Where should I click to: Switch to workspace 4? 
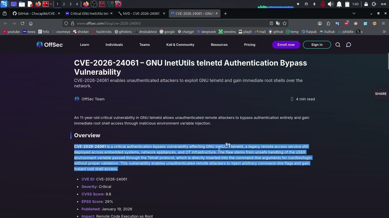pos(77,4)
